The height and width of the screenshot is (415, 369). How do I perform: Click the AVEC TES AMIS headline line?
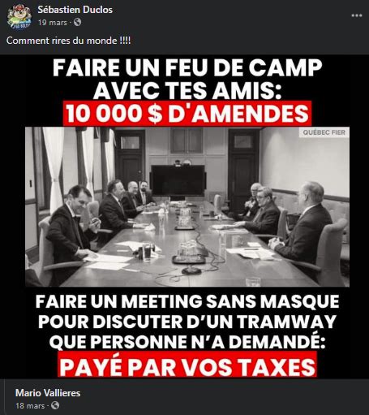pyautogui.click(x=187, y=90)
